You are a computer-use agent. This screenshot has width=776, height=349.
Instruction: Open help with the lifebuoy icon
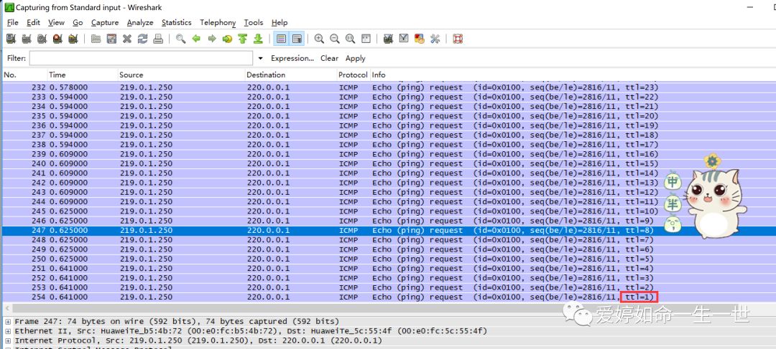click(x=458, y=39)
